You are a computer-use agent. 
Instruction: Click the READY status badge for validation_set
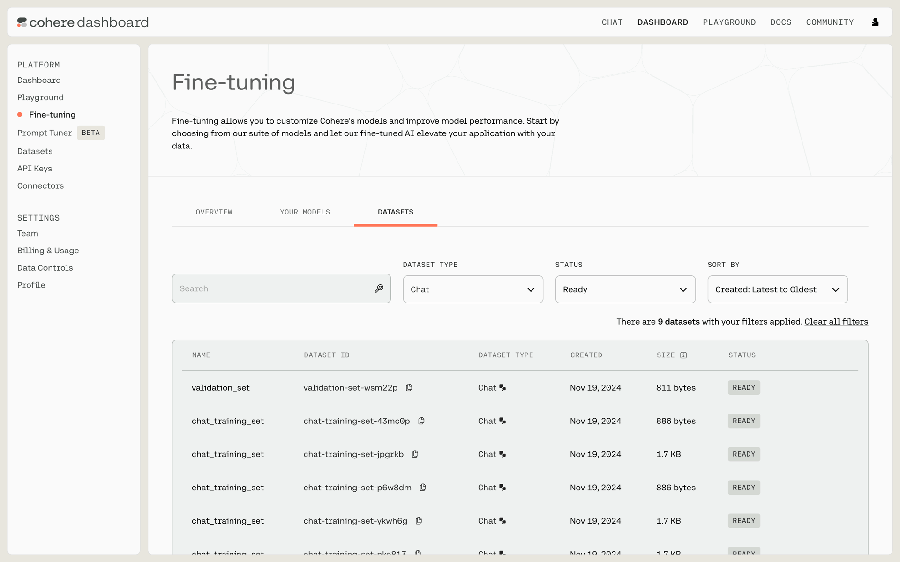pos(744,387)
